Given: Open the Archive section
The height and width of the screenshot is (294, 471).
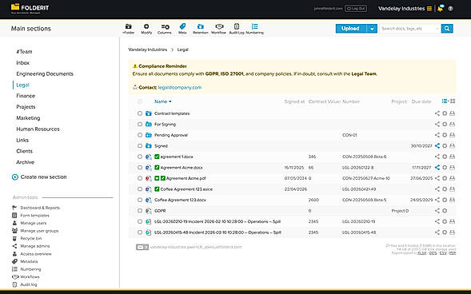Looking at the screenshot, I should point(26,162).
